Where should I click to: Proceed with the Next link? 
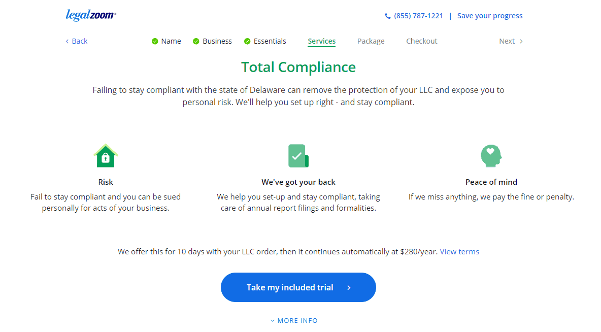(x=511, y=41)
